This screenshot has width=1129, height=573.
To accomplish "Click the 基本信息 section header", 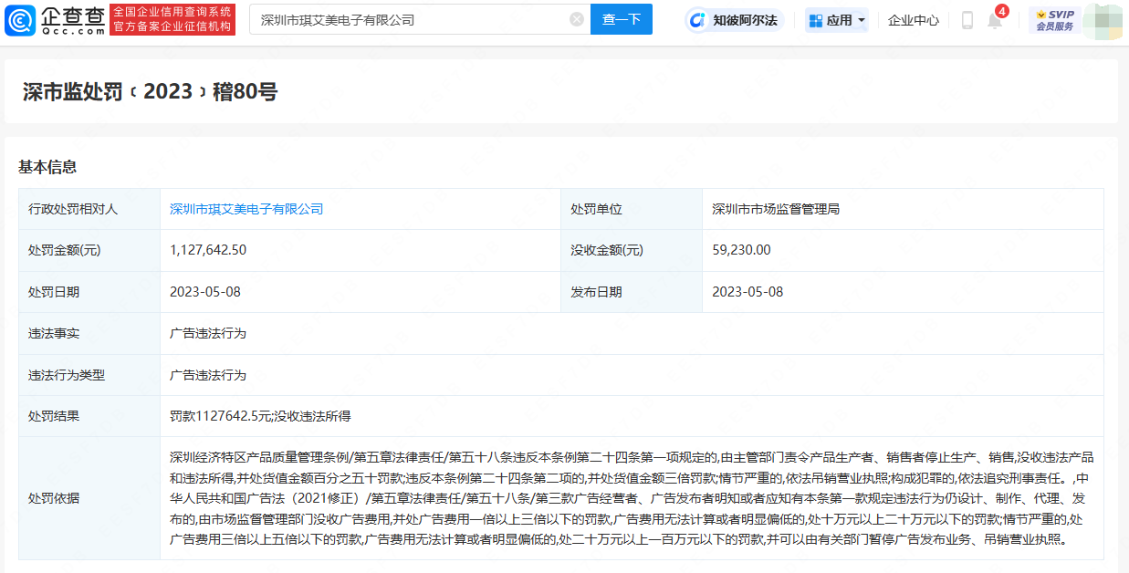I will [x=47, y=167].
